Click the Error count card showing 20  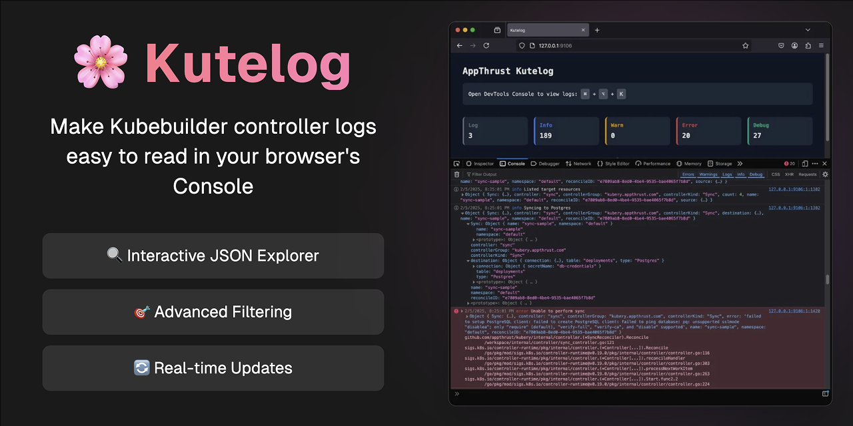(x=709, y=131)
